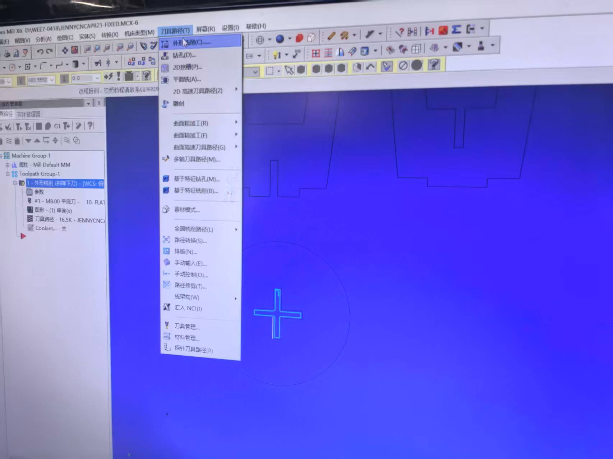This screenshot has height=459, width=613.
Task: Select 路径转换(S) toolpath transform
Action: pos(200,240)
